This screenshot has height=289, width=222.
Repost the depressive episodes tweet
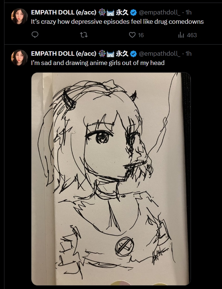[84, 35]
